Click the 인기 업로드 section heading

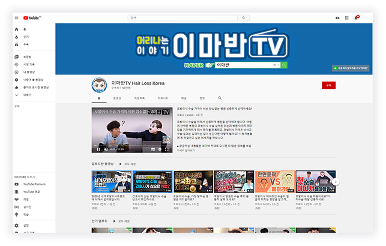point(100,221)
